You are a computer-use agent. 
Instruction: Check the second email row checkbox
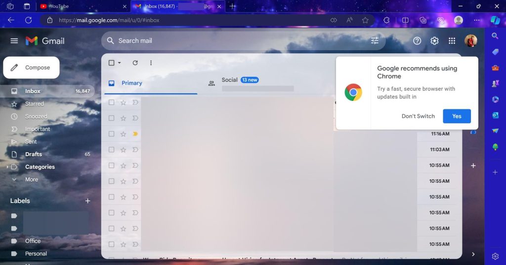[111, 118]
